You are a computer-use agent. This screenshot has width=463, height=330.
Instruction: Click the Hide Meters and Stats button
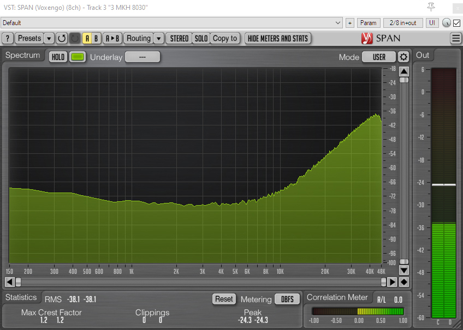click(x=278, y=38)
